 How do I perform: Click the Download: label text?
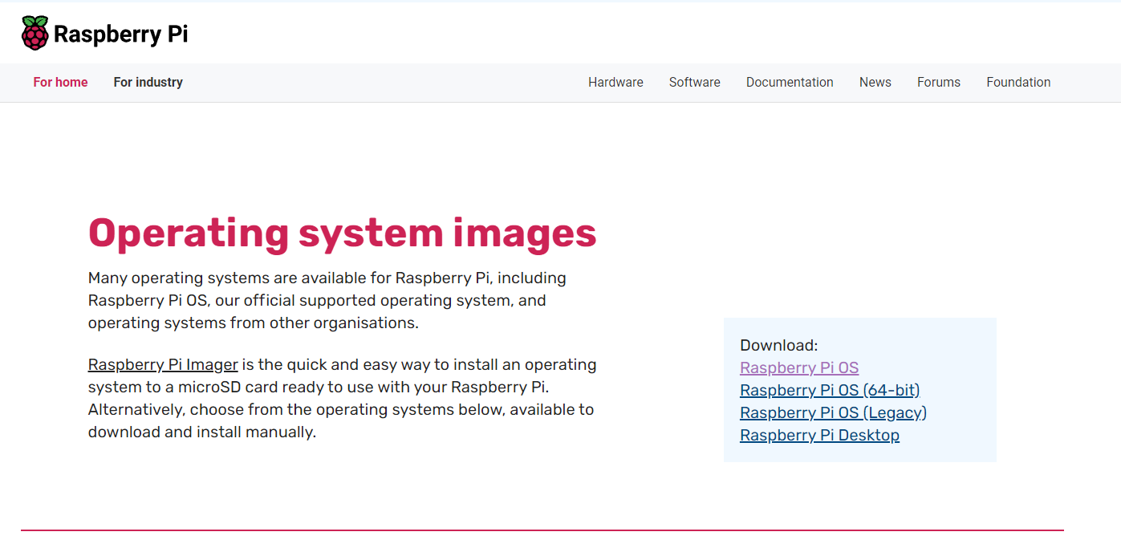(778, 345)
